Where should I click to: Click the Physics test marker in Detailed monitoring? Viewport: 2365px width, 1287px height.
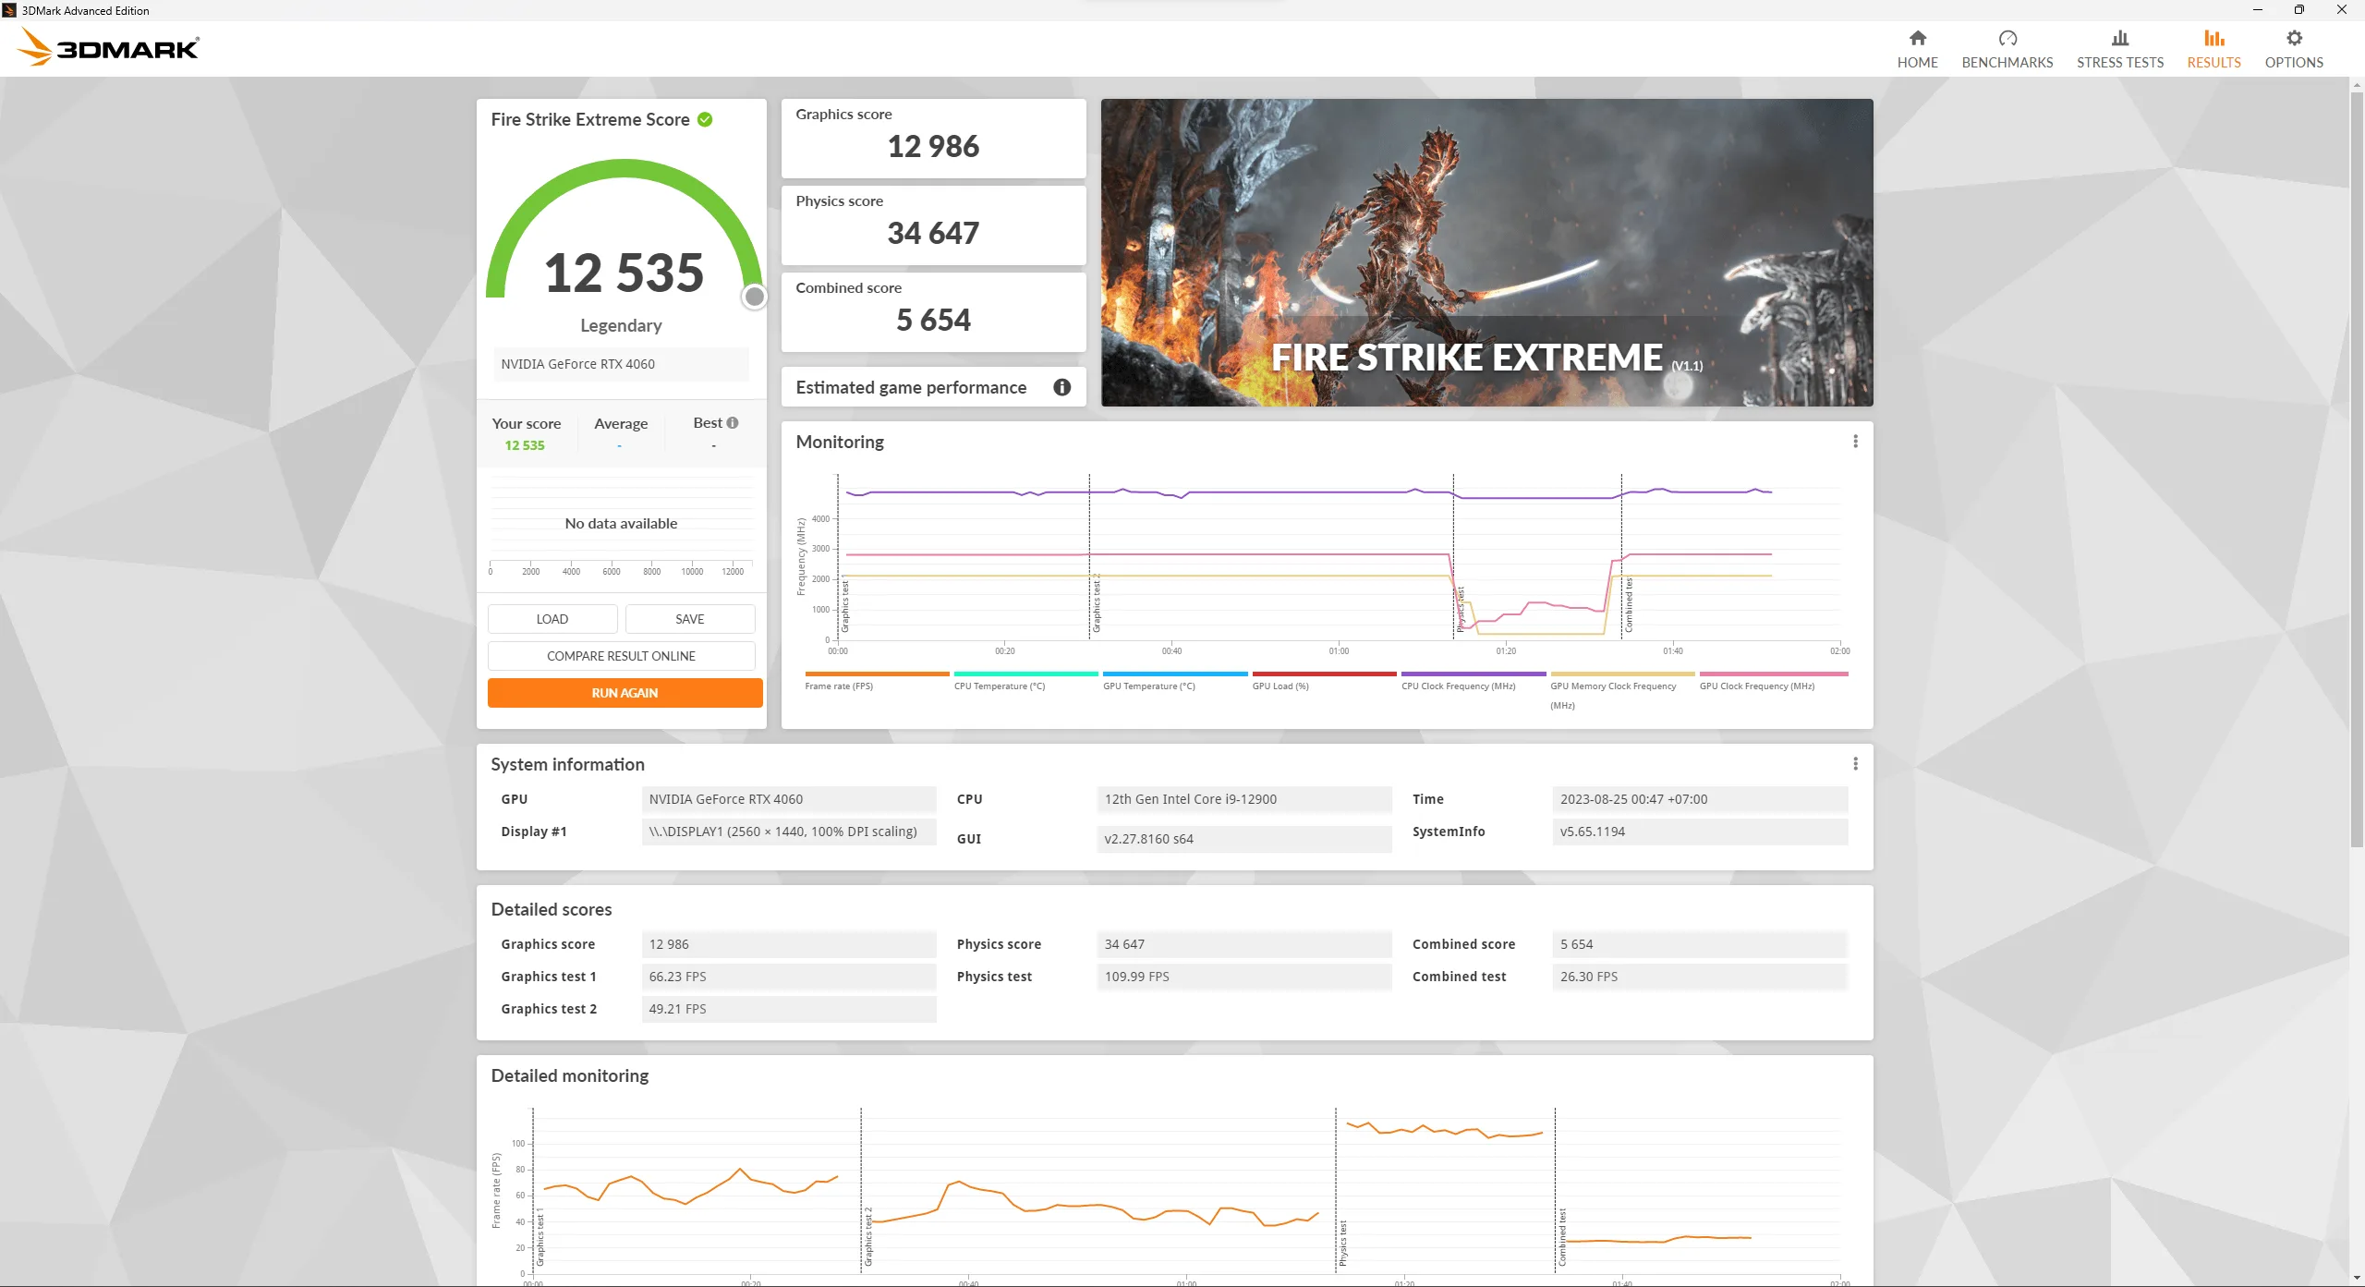tap(1343, 1243)
